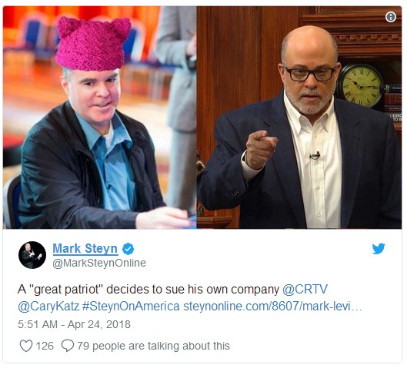Click the pink knitted hat in photo

[x=92, y=44]
